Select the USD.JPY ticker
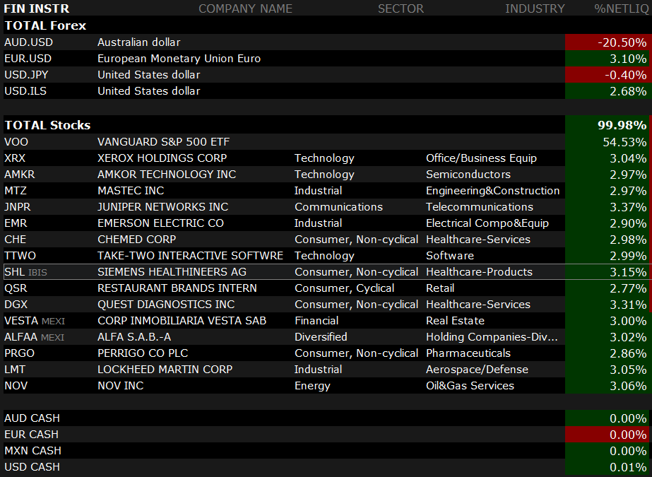 [26, 74]
